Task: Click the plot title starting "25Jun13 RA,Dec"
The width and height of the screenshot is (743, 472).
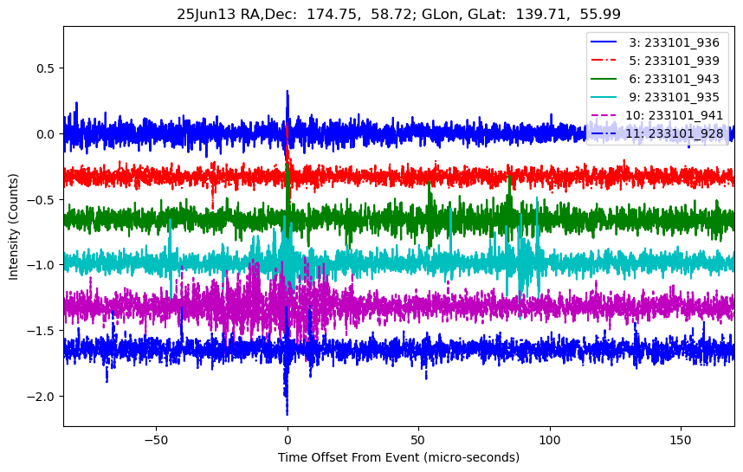Action: point(398,14)
